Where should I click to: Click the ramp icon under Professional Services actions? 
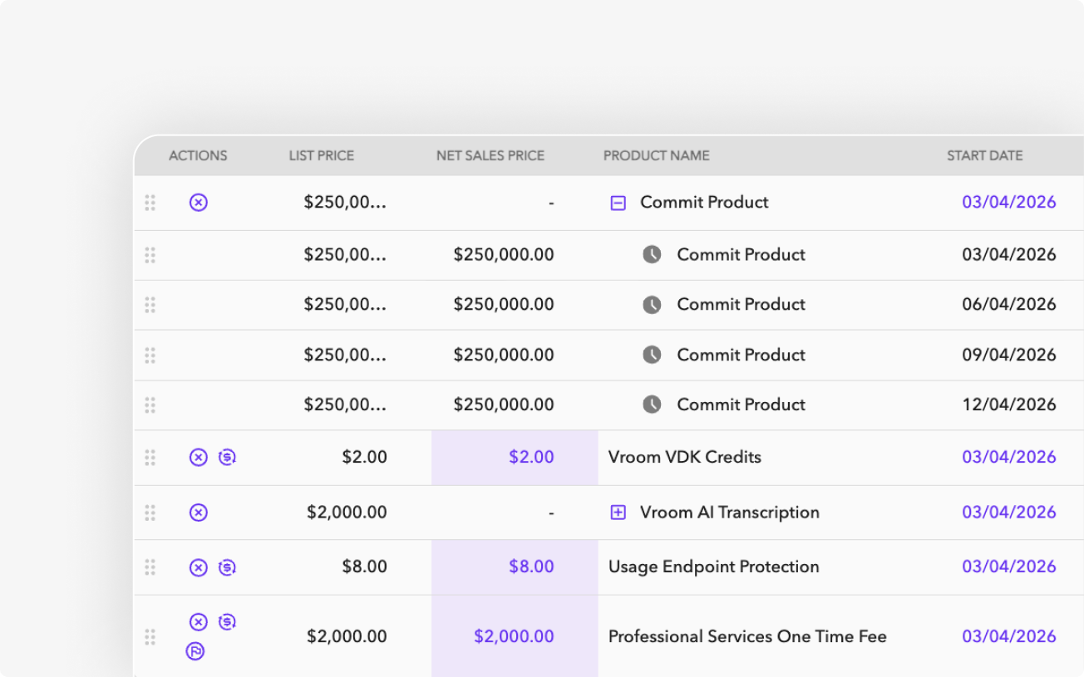[195, 651]
